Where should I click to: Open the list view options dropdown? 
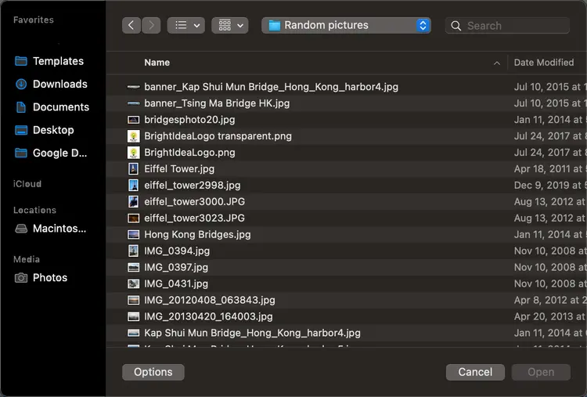185,25
